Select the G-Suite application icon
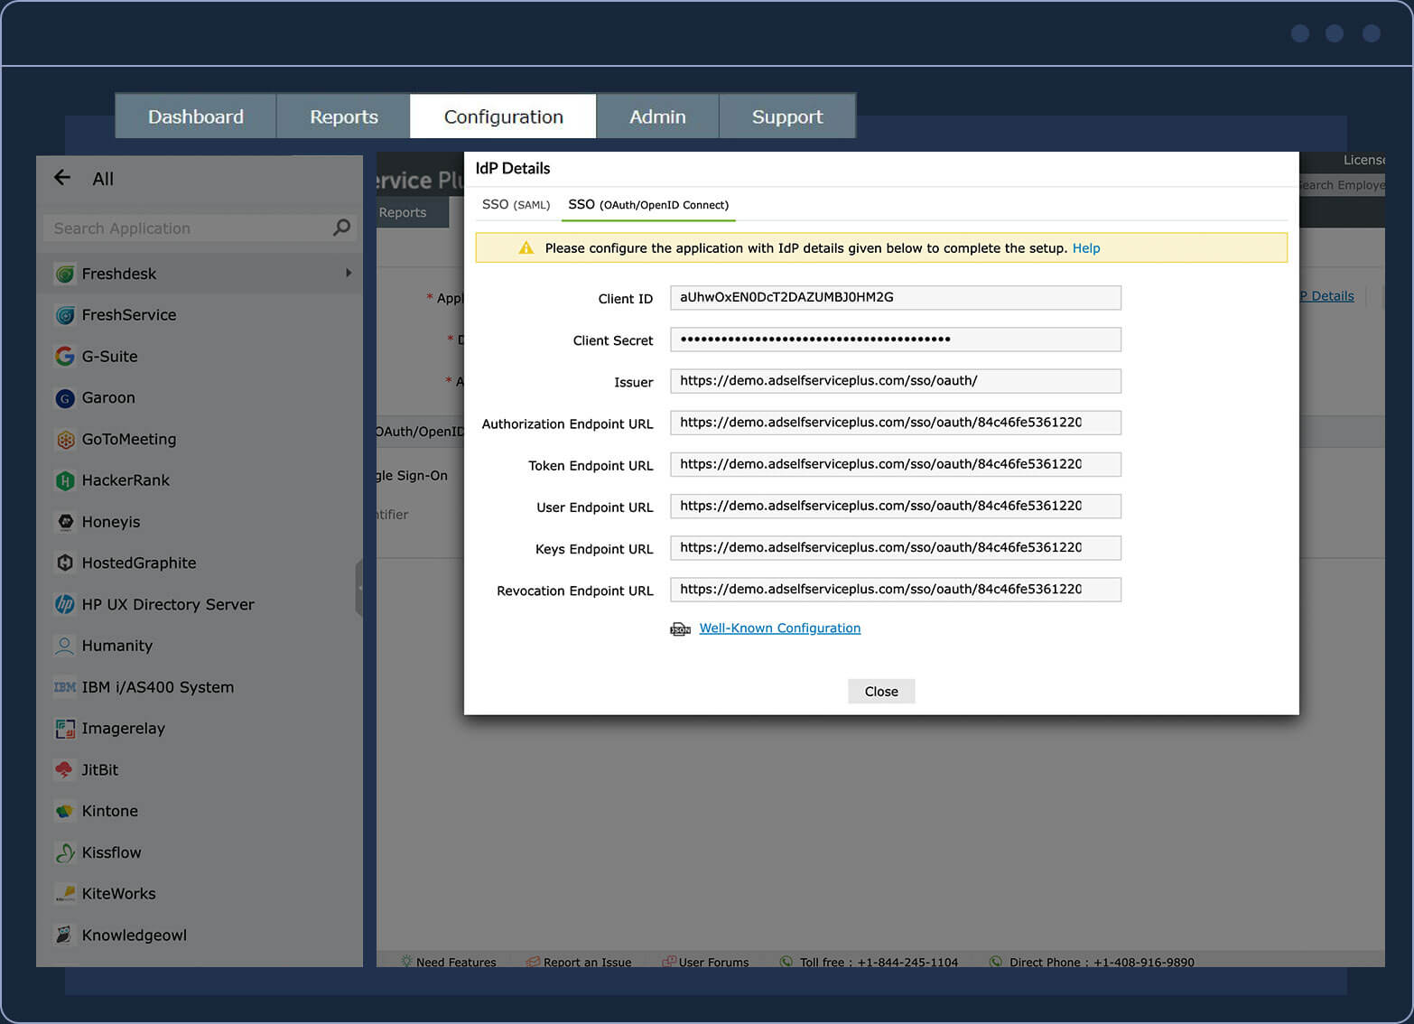This screenshot has width=1414, height=1024. tap(64, 356)
